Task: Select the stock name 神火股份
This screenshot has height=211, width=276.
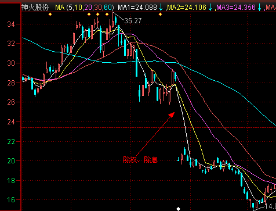Action: [35, 8]
